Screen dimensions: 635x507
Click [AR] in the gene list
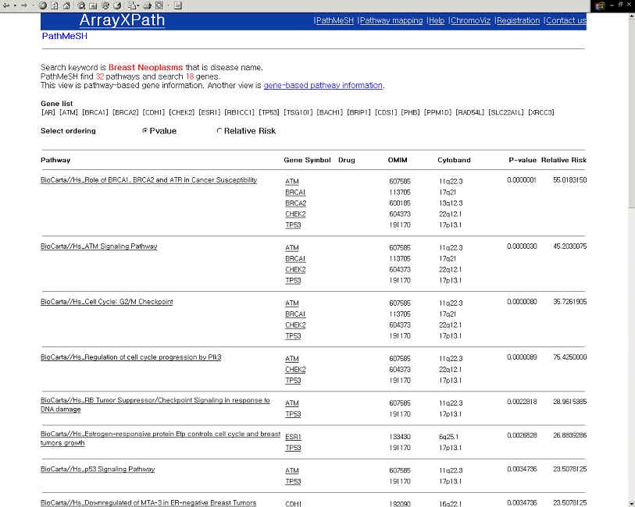(x=48, y=112)
